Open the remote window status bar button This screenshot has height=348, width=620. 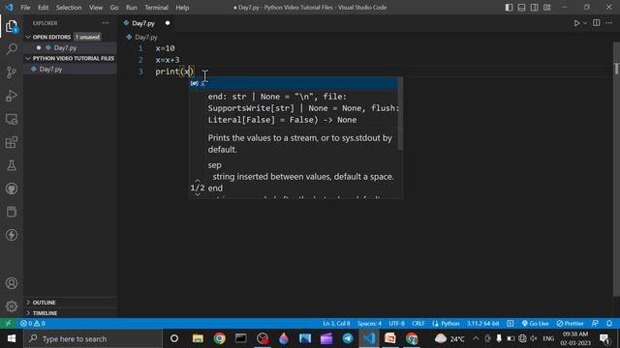click(x=8, y=324)
